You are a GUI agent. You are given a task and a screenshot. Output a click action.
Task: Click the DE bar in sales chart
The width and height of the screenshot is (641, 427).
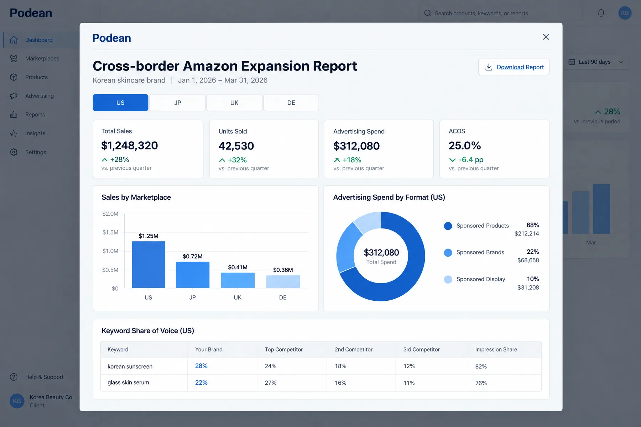pyautogui.click(x=283, y=281)
